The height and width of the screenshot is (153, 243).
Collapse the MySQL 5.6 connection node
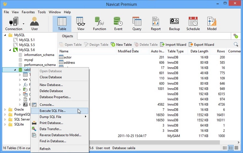point(10,50)
